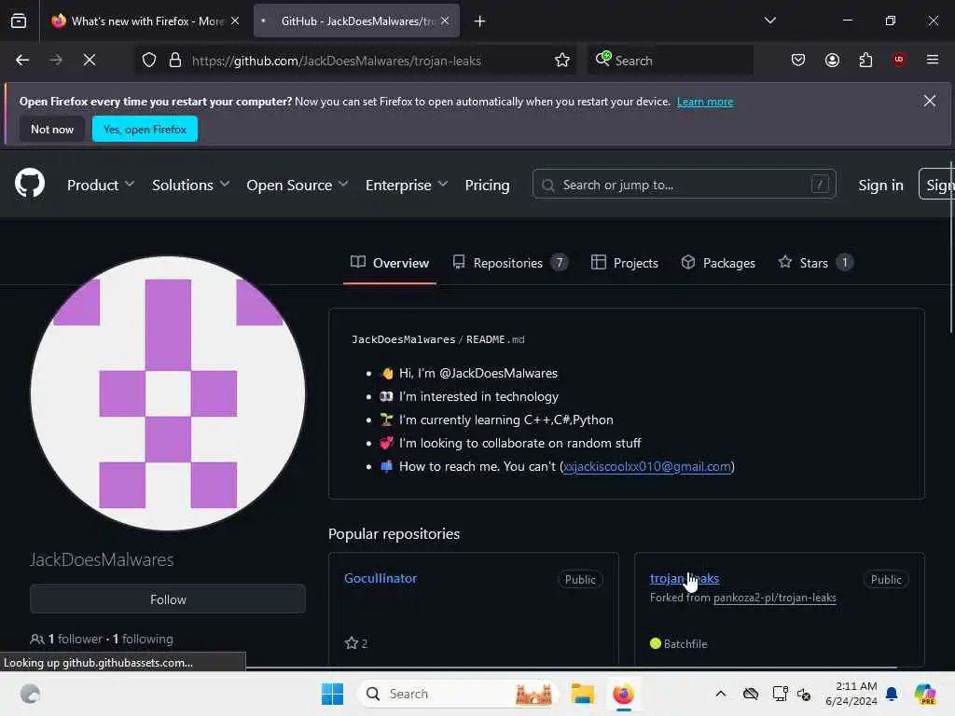955x716 pixels.
Task: Click the Sign in link
Action: pos(880,186)
